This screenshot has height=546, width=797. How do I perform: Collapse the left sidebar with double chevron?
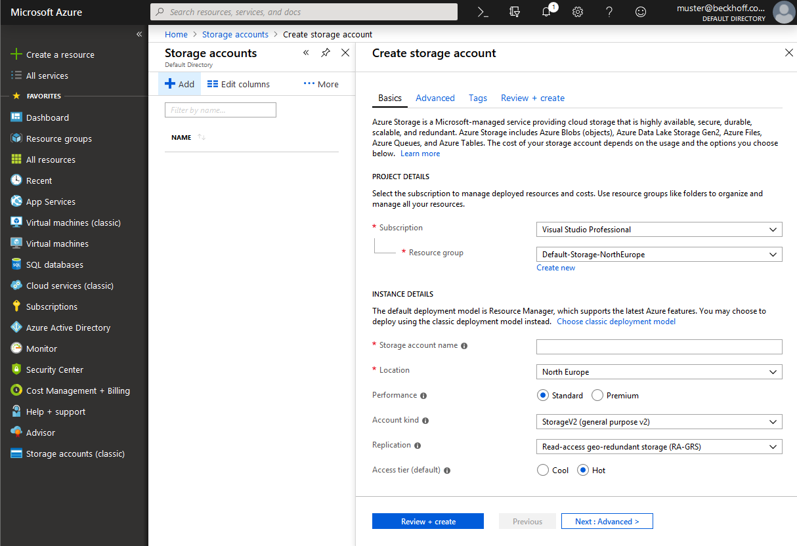[139, 34]
